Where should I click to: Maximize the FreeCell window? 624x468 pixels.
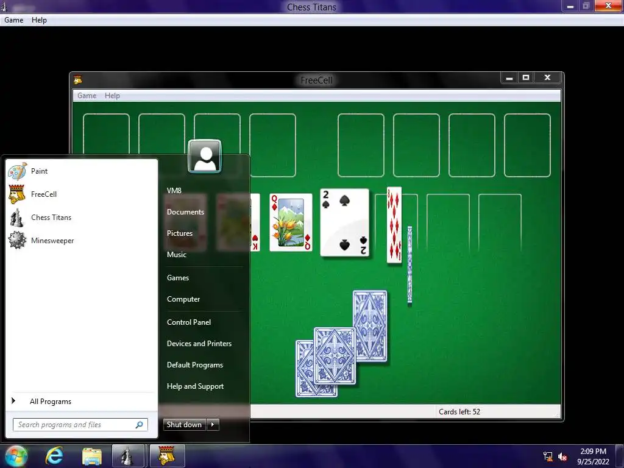pyautogui.click(x=526, y=77)
